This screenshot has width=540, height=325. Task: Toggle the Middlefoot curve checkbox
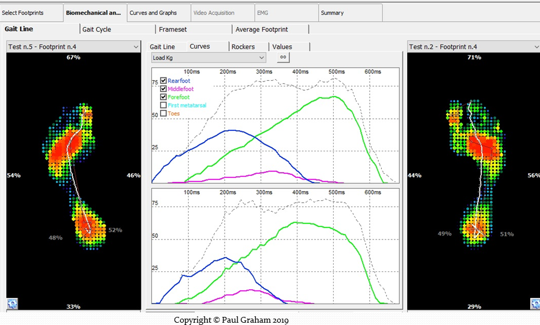click(x=163, y=89)
